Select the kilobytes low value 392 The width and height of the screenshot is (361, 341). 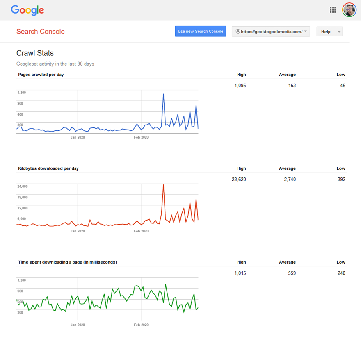341,179
